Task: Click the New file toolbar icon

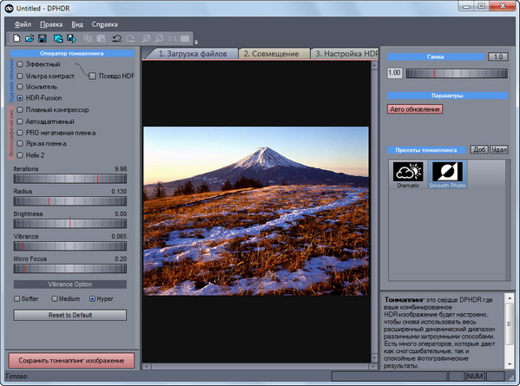Action: 16,38
